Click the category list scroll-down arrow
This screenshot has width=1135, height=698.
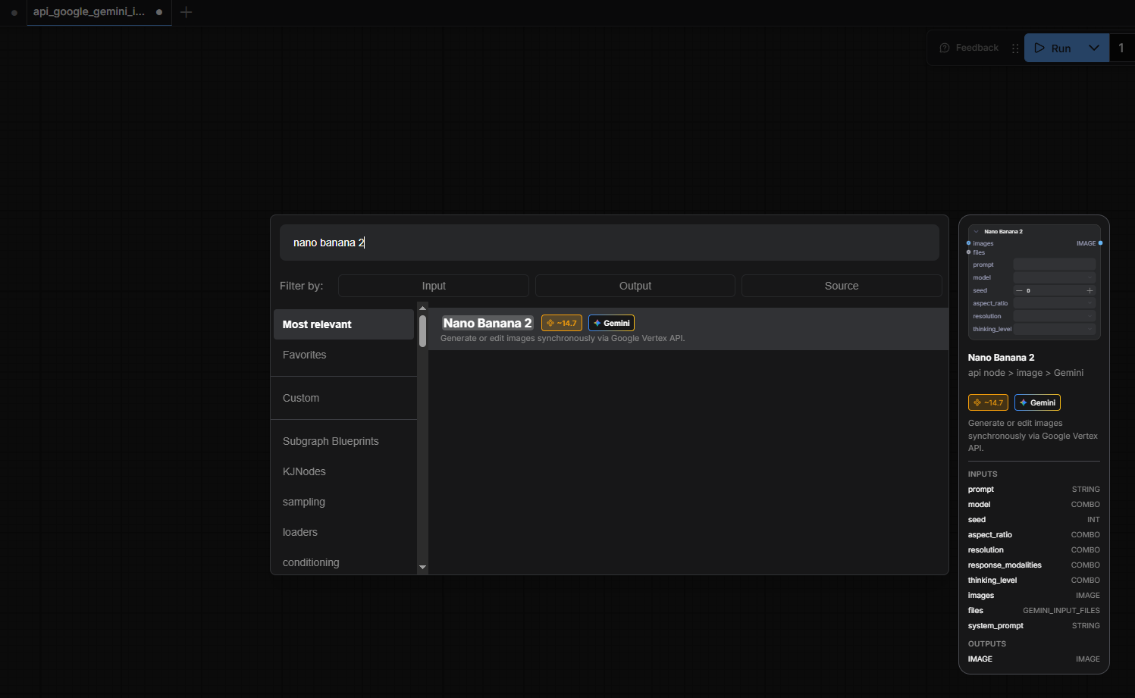coord(422,567)
